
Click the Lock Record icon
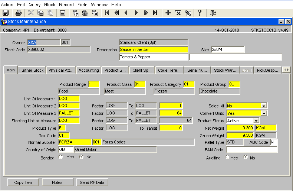coord(188,13)
